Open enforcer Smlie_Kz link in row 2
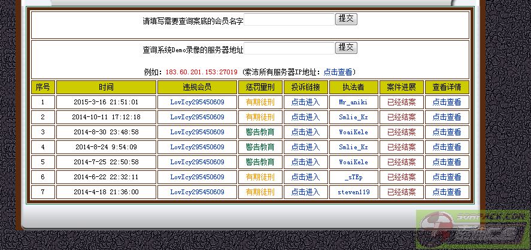531x250 pixels. (x=353, y=117)
